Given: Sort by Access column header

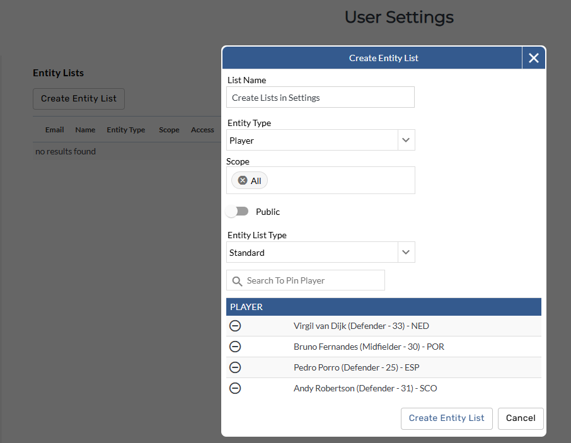Looking at the screenshot, I should point(202,130).
